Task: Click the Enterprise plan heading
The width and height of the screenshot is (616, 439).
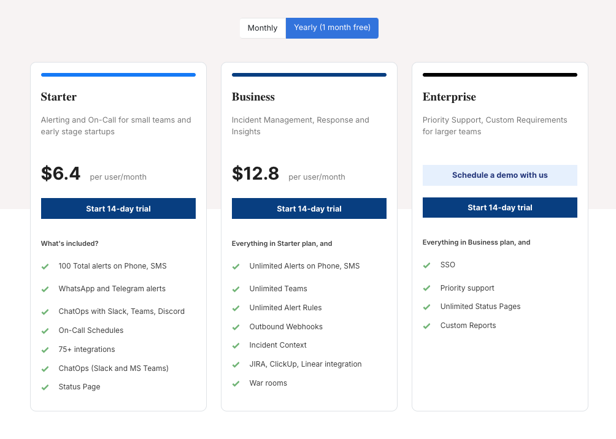Action: pyautogui.click(x=449, y=97)
